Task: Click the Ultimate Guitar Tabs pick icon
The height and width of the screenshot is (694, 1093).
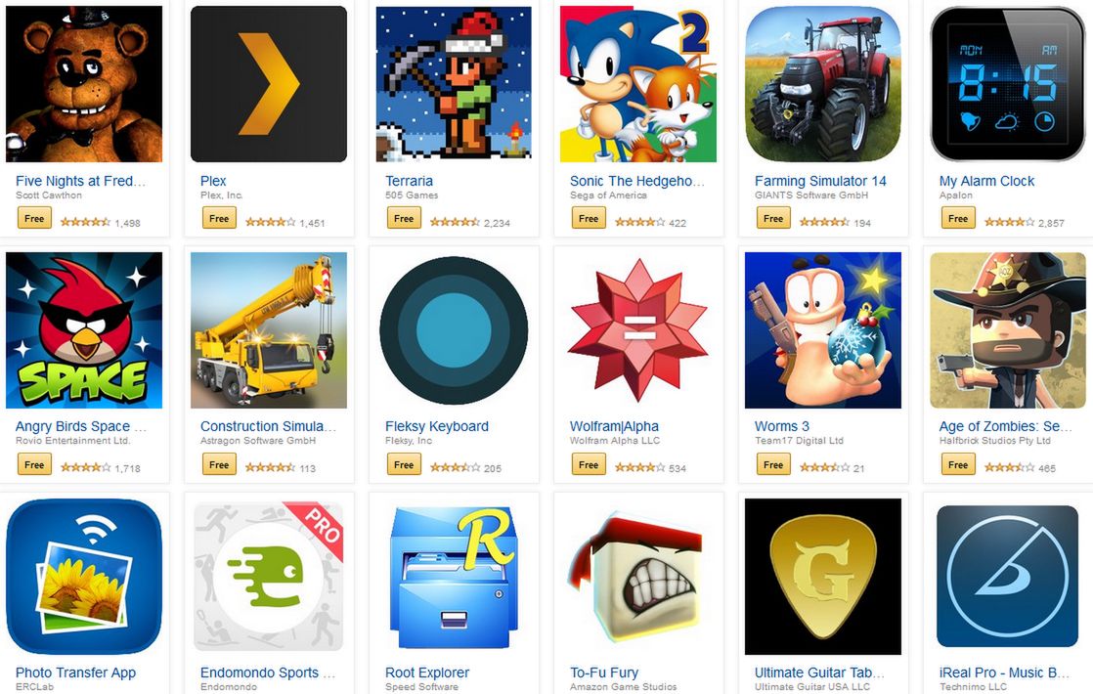Action: pos(823,577)
